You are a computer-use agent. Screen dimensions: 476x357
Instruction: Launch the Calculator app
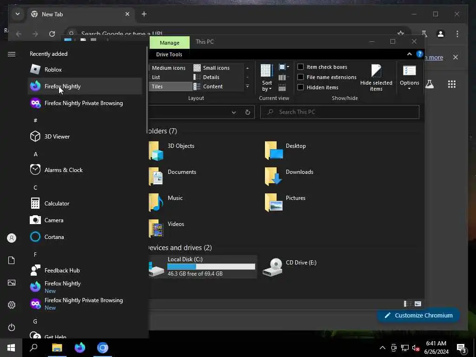point(85,203)
